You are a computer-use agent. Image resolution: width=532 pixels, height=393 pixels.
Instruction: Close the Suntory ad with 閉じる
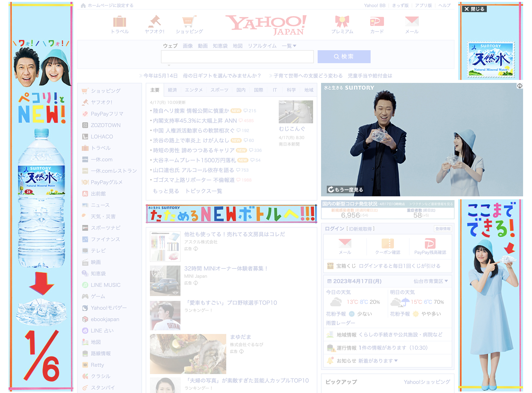tap(475, 9)
